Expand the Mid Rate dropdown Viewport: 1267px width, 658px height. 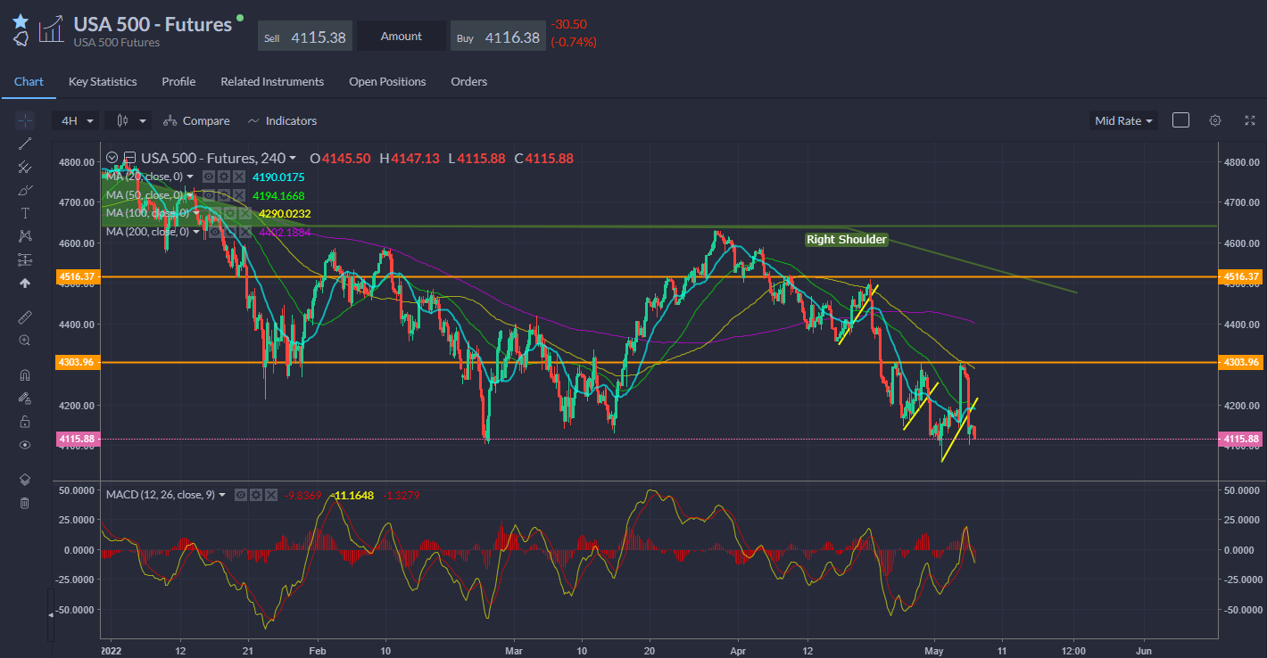[1123, 120]
